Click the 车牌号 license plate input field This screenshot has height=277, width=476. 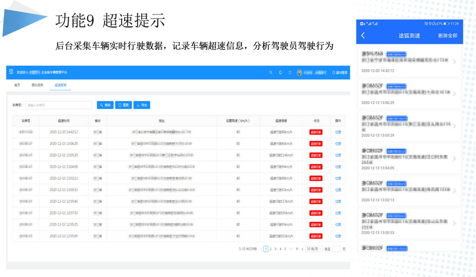59,105
